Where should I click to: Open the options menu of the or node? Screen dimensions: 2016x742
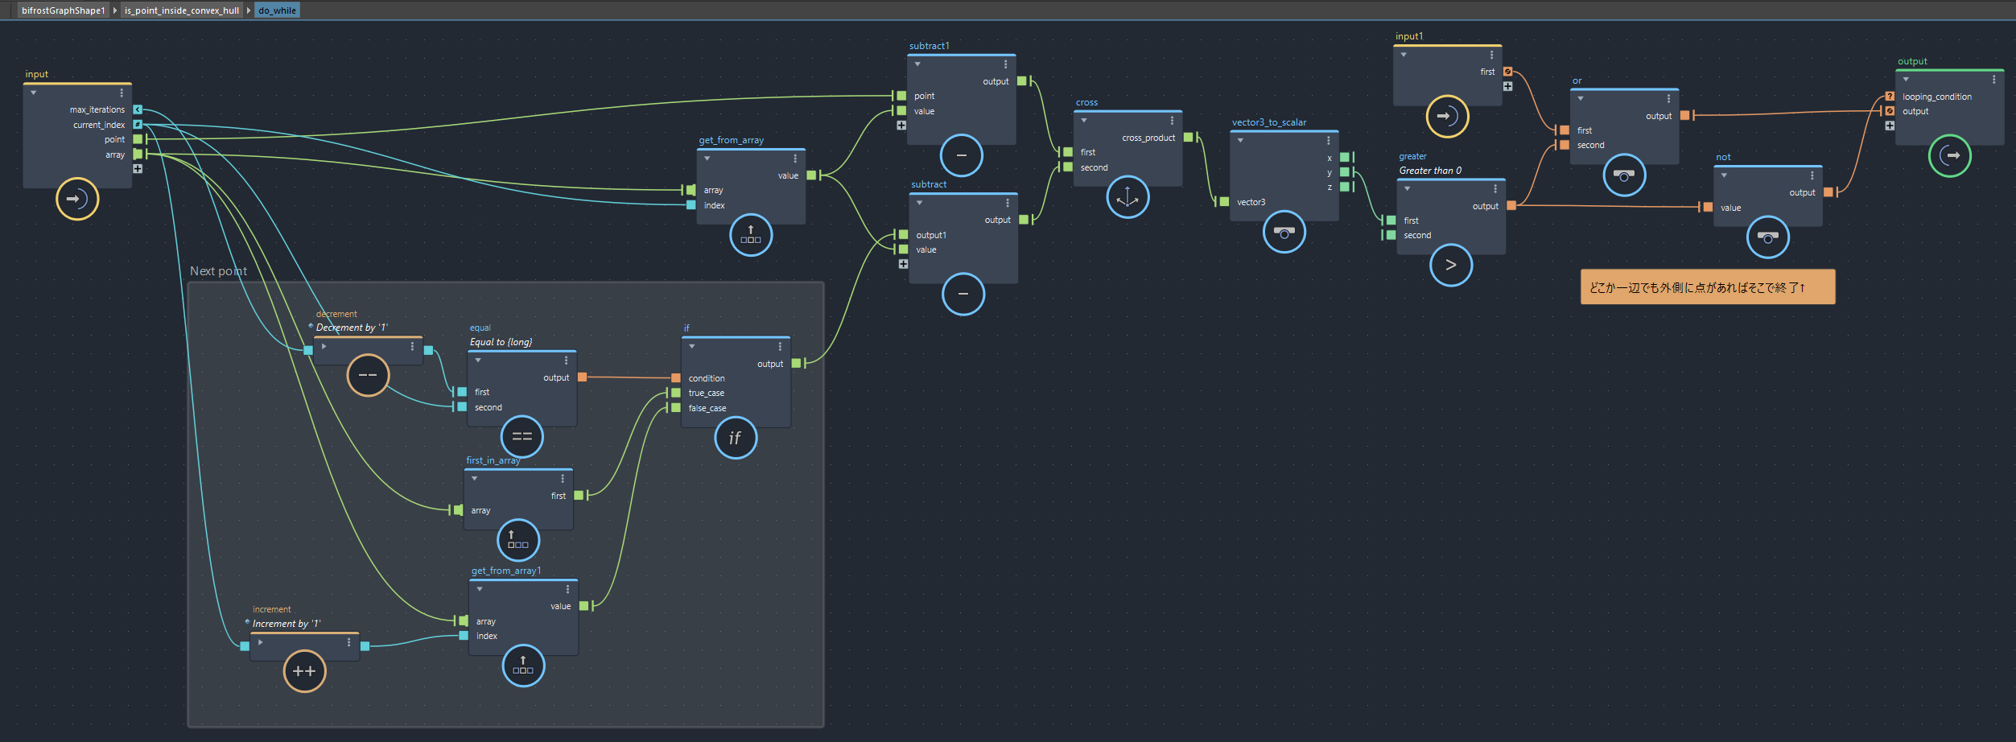coord(1668,99)
